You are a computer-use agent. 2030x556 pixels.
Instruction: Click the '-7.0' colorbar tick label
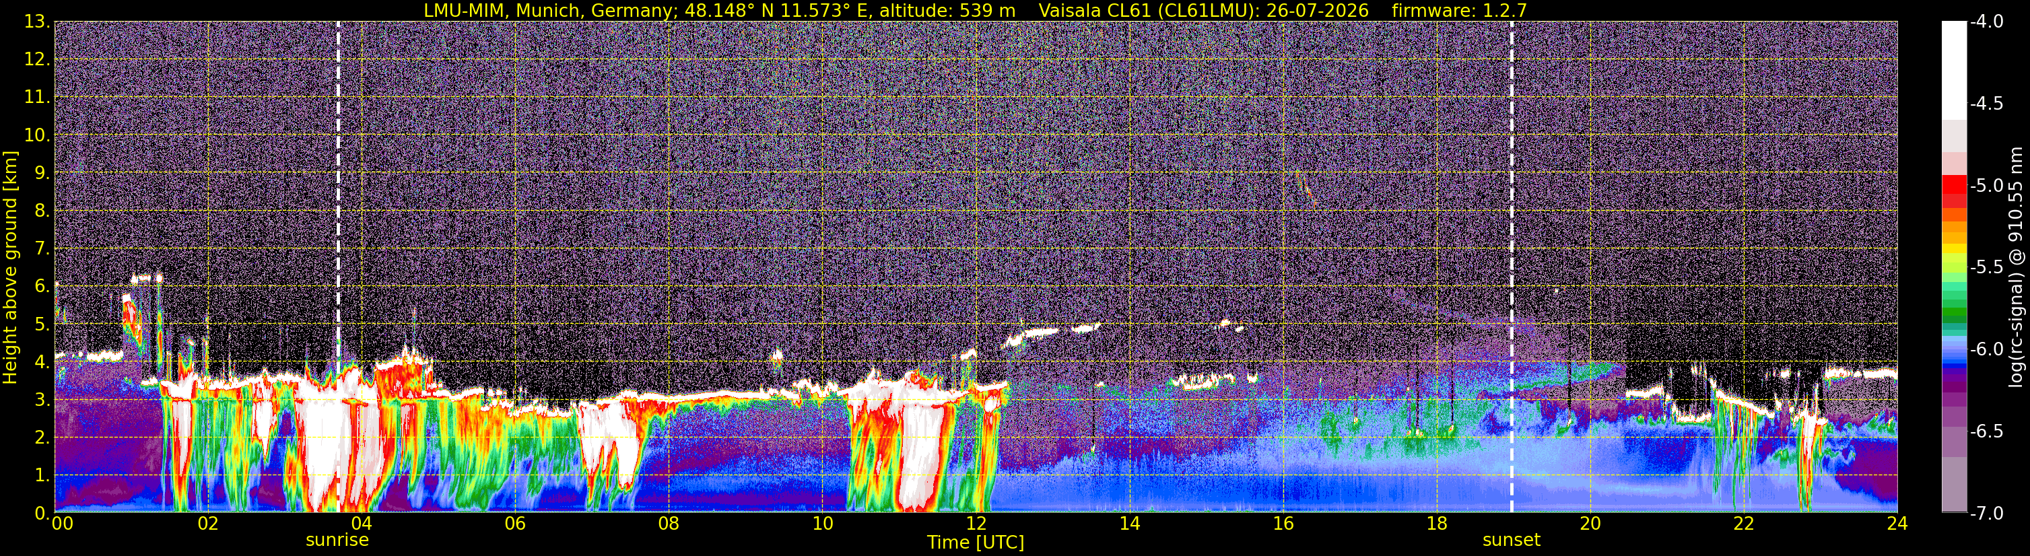(x=1986, y=514)
